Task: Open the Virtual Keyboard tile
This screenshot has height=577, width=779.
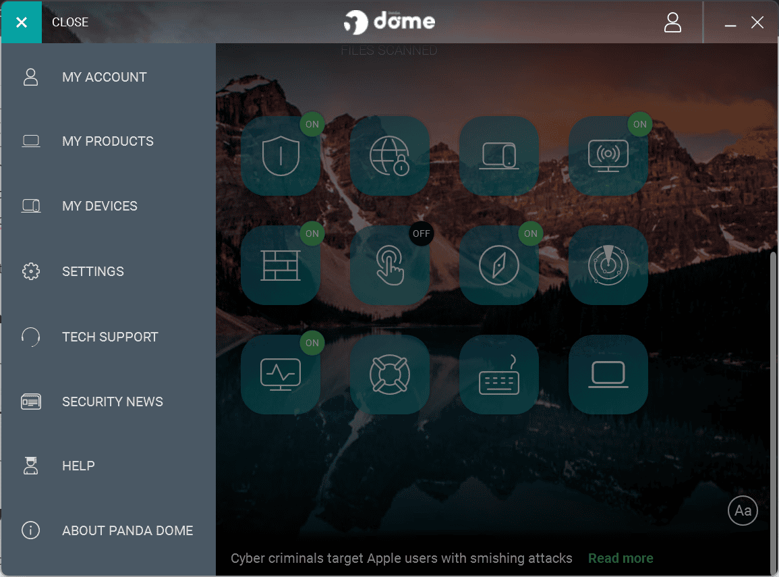Action: pos(499,375)
